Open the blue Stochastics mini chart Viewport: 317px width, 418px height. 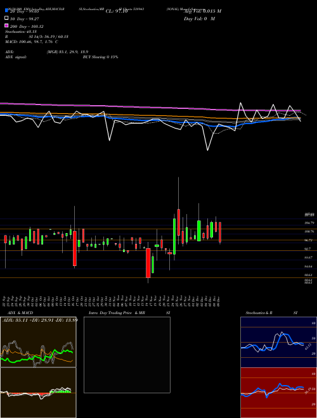pos(278,342)
